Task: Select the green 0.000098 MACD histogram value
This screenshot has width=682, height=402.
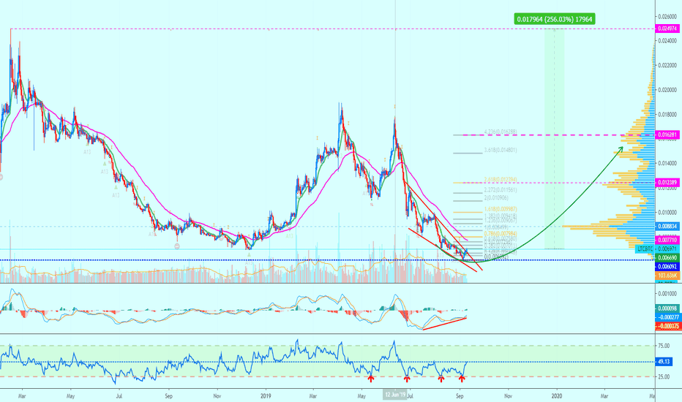Action: pos(667,308)
